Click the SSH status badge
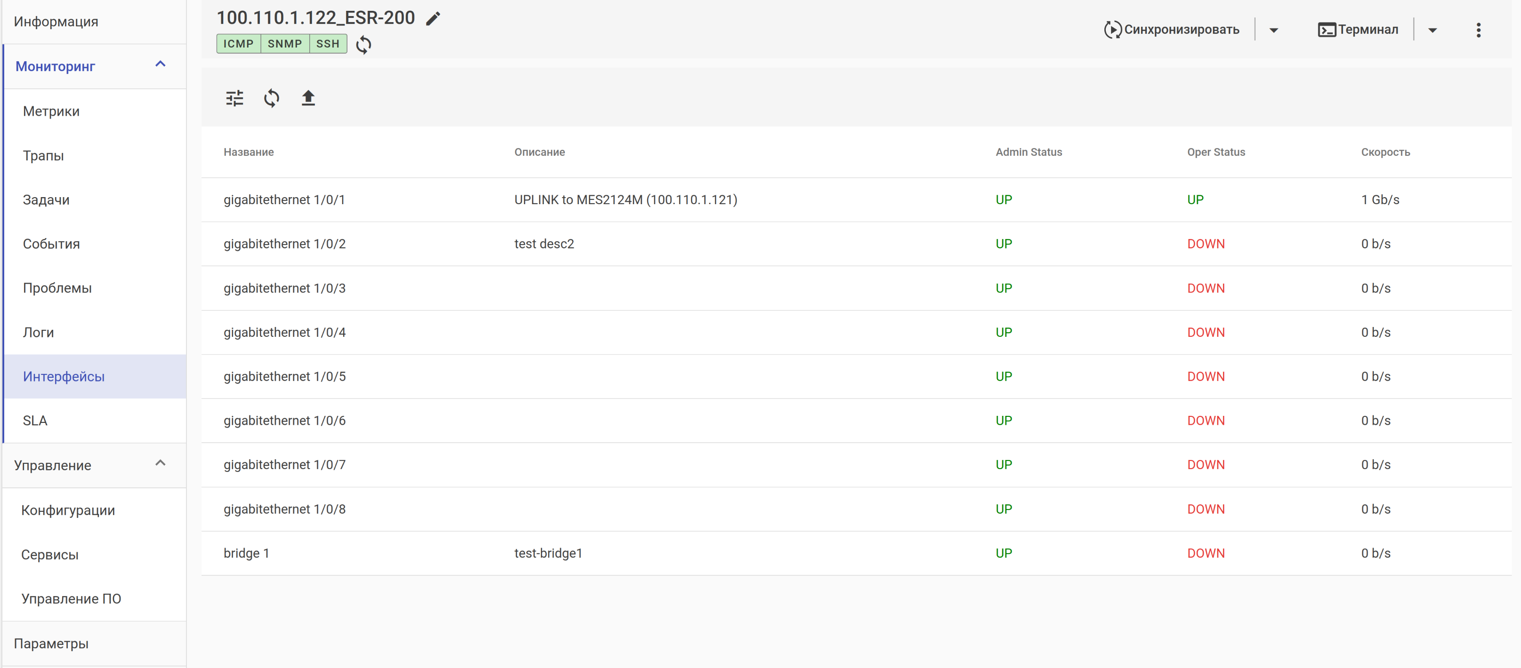Viewport: 1521px width, 668px height. pyautogui.click(x=327, y=44)
